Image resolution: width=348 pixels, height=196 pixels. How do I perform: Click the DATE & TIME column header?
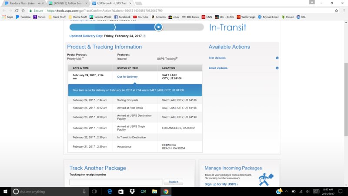[80, 68]
